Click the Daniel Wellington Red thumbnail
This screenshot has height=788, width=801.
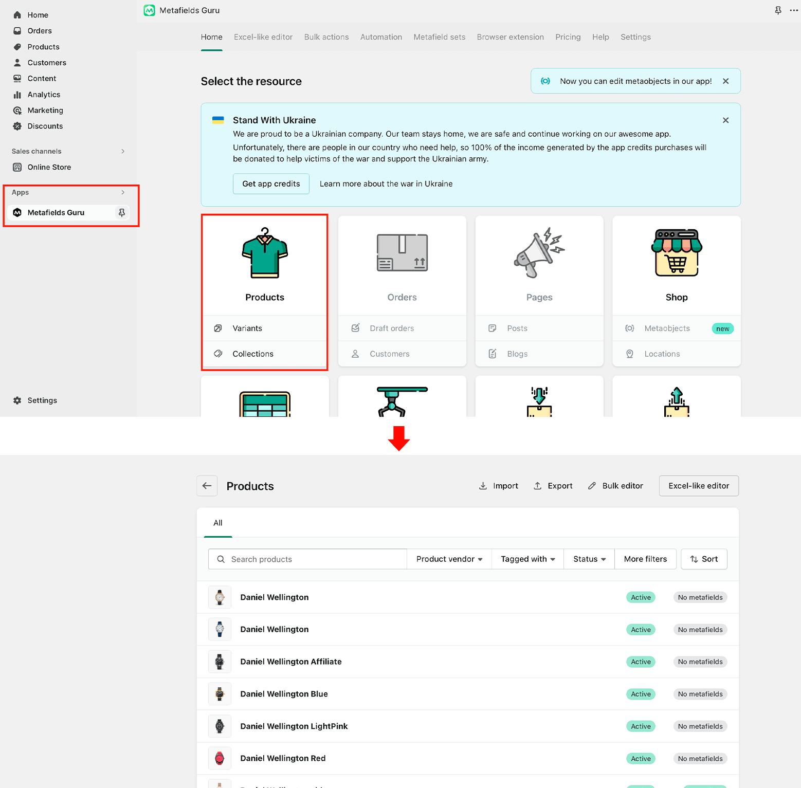click(x=220, y=758)
